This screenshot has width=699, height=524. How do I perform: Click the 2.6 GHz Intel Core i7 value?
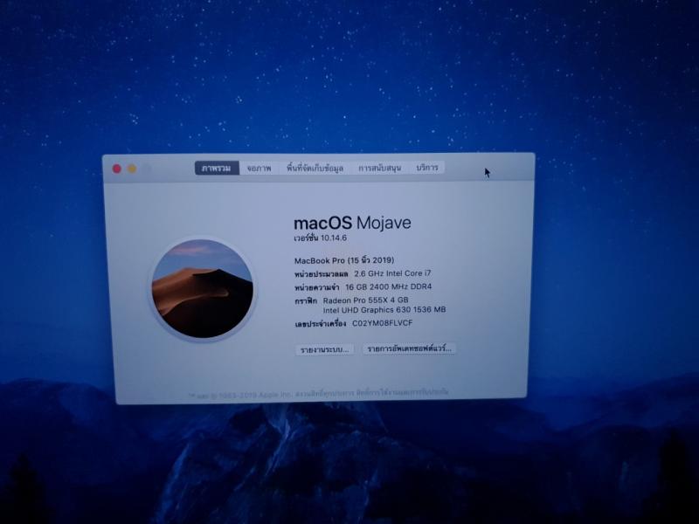pyautogui.click(x=392, y=273)
